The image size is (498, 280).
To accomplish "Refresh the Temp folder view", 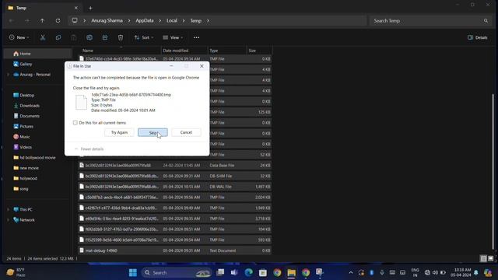I will coord(58,21).
